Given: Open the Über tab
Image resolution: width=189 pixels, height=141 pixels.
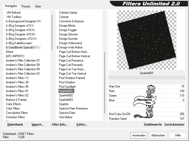Looking at the screenshot, I should (x=38, y=6).
